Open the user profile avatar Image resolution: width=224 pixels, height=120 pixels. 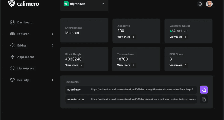pyautogui.click(x=209, y=4)
